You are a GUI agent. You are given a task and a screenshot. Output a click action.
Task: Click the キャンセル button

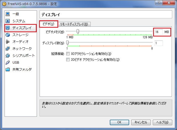tap(141, 122)
